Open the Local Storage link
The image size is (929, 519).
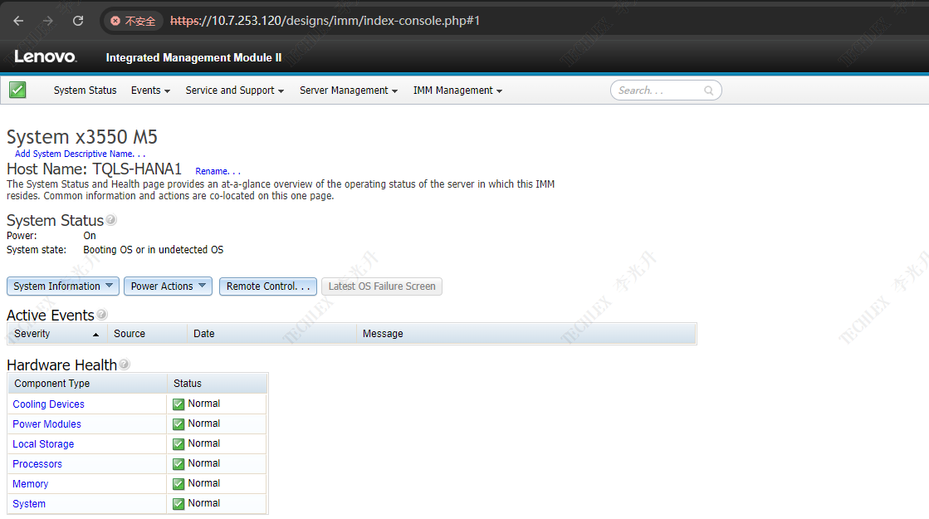point(43,443)
